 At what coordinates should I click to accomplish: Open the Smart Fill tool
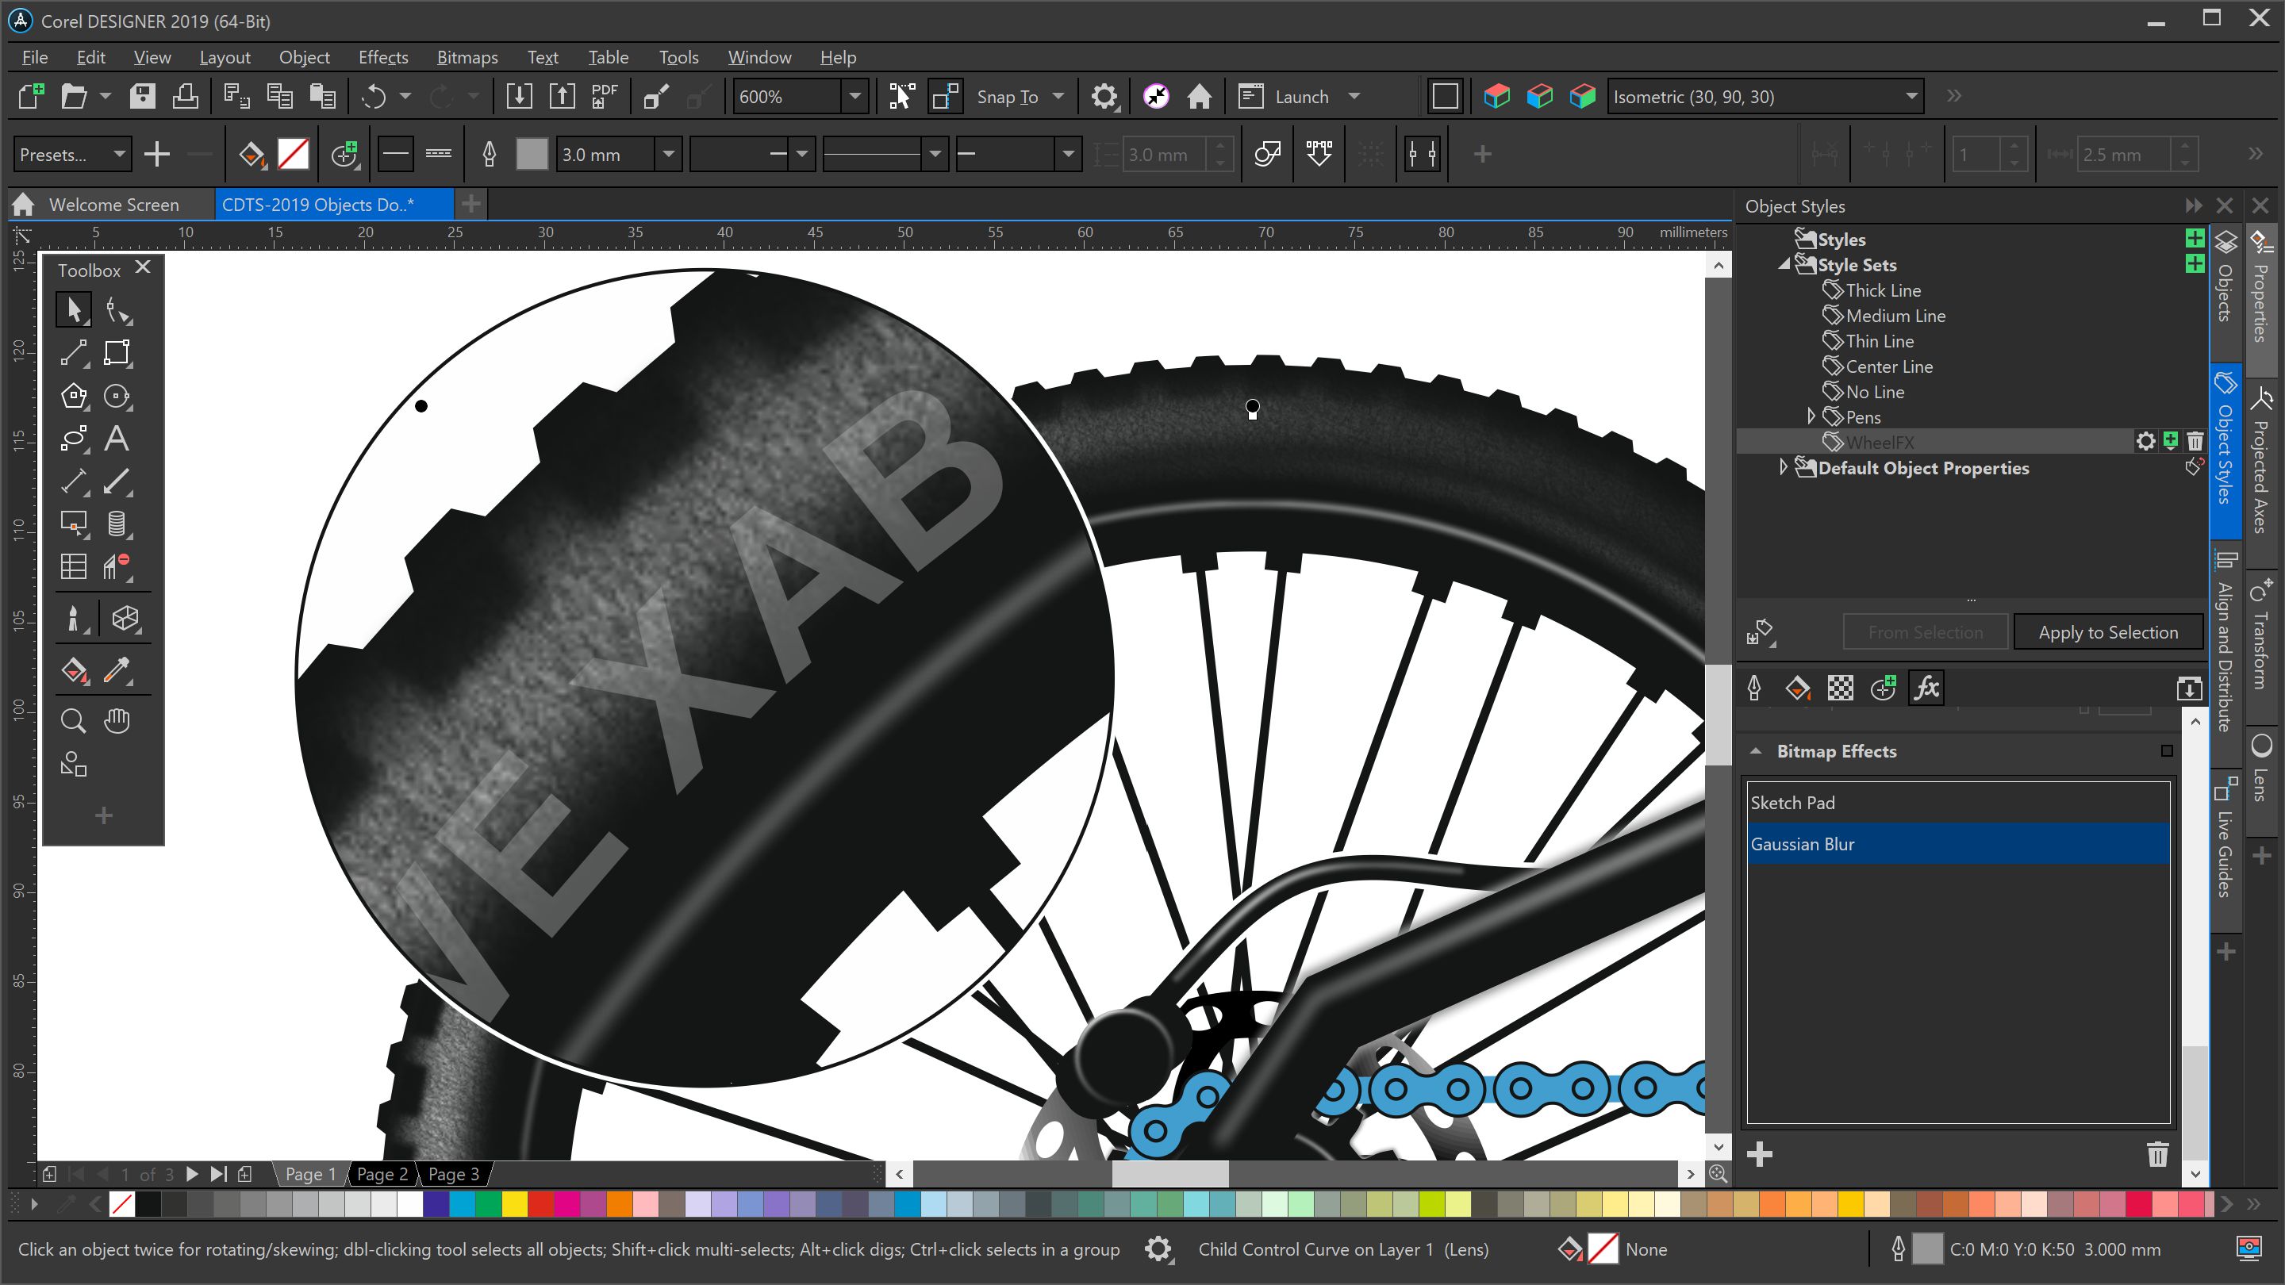tap(75, 670)
